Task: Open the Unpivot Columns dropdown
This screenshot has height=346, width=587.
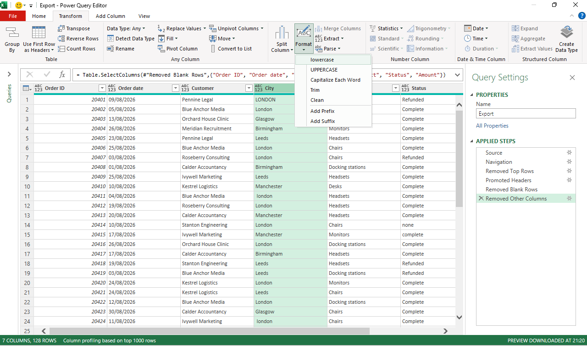Action: pyautogui.click(x=236, y=28)
